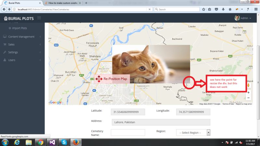Click Report a map error link

tap(244, 104)
